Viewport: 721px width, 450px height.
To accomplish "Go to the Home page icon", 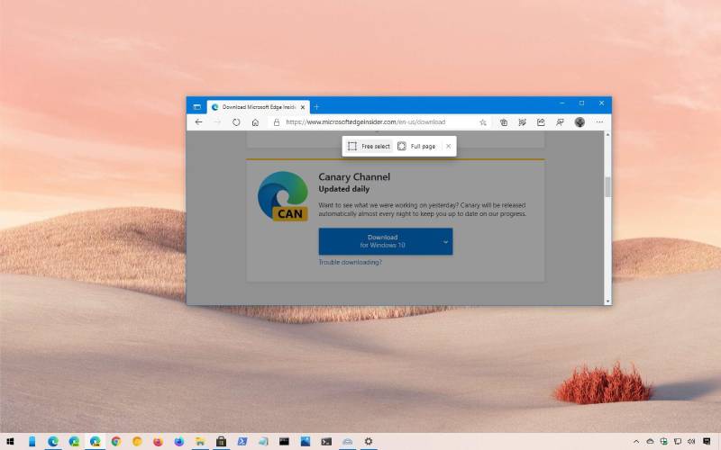I will [x=255, y=122].
